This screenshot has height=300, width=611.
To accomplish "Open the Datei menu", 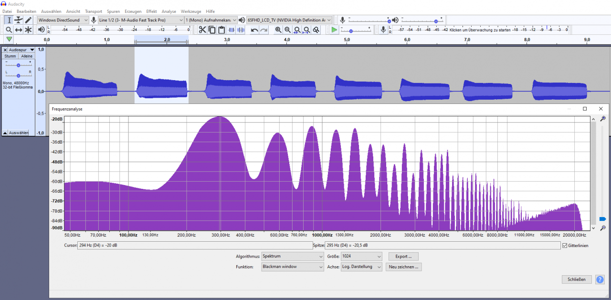I will point(7,11).
